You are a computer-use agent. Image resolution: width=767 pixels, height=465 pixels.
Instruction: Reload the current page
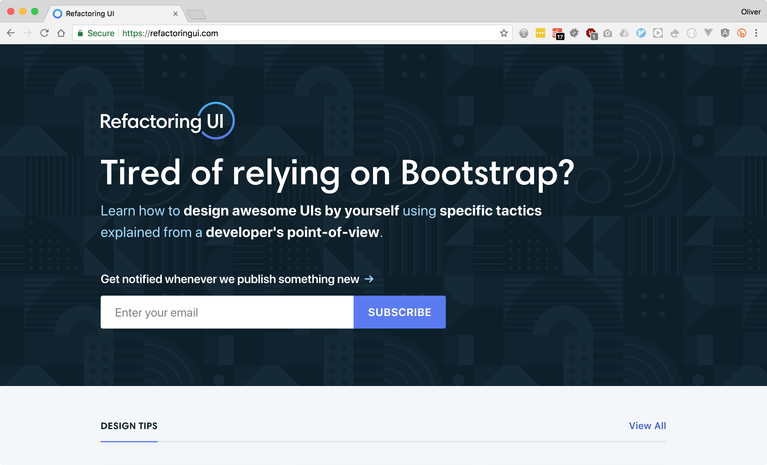click(45, 33)
